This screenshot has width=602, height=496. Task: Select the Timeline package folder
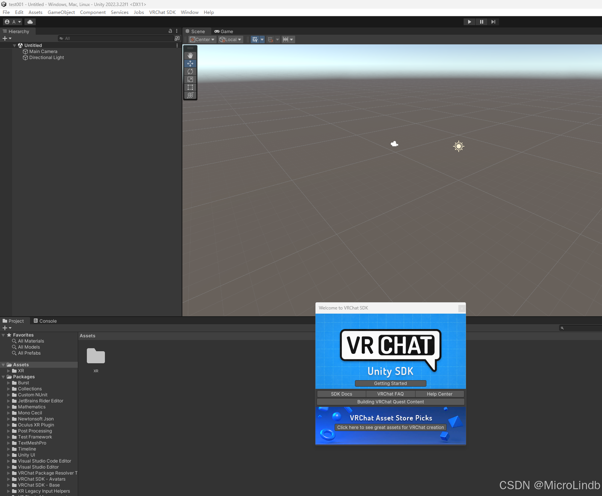[27, 449]
